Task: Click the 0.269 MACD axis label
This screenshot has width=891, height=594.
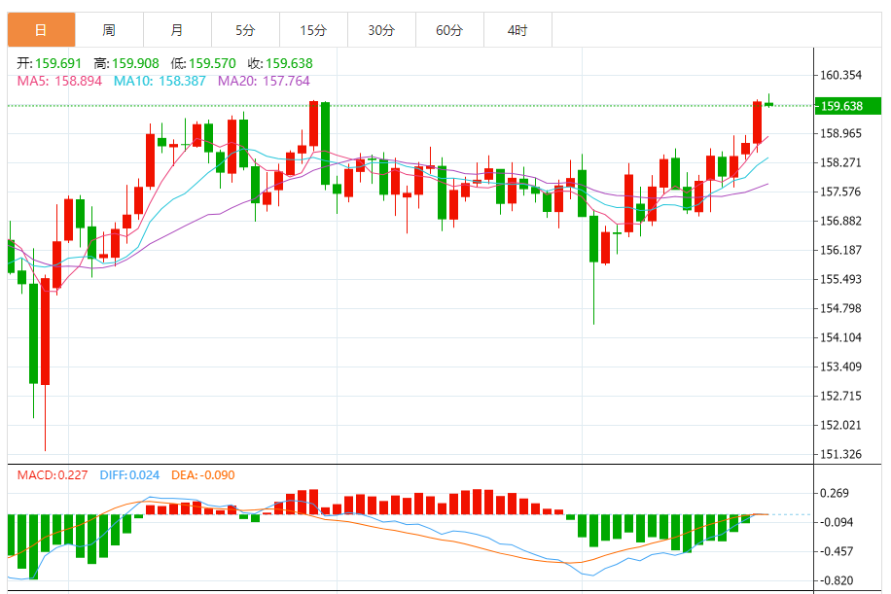Action: tap(835, 493)
